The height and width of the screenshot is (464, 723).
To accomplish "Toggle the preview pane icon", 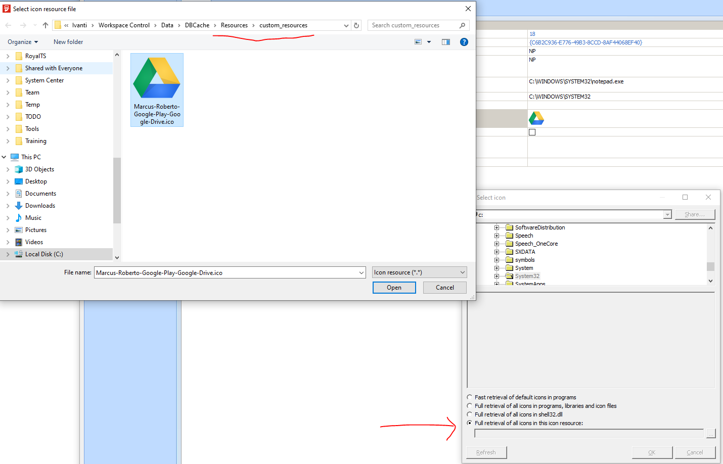I will click(445, 42).
